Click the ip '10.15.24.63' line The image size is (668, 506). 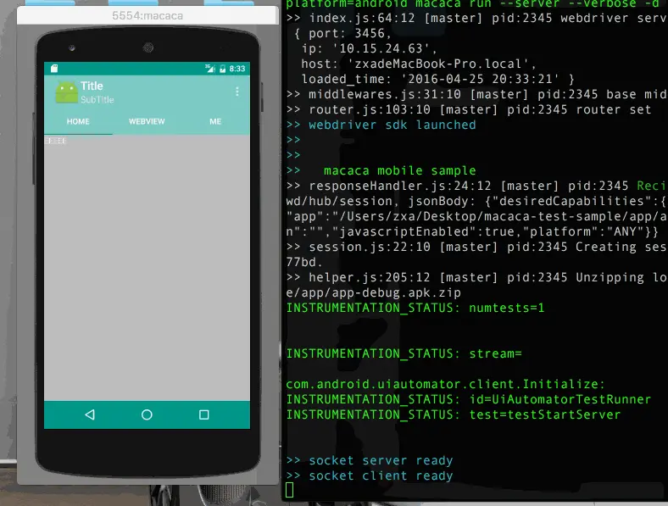coord(370,48)
